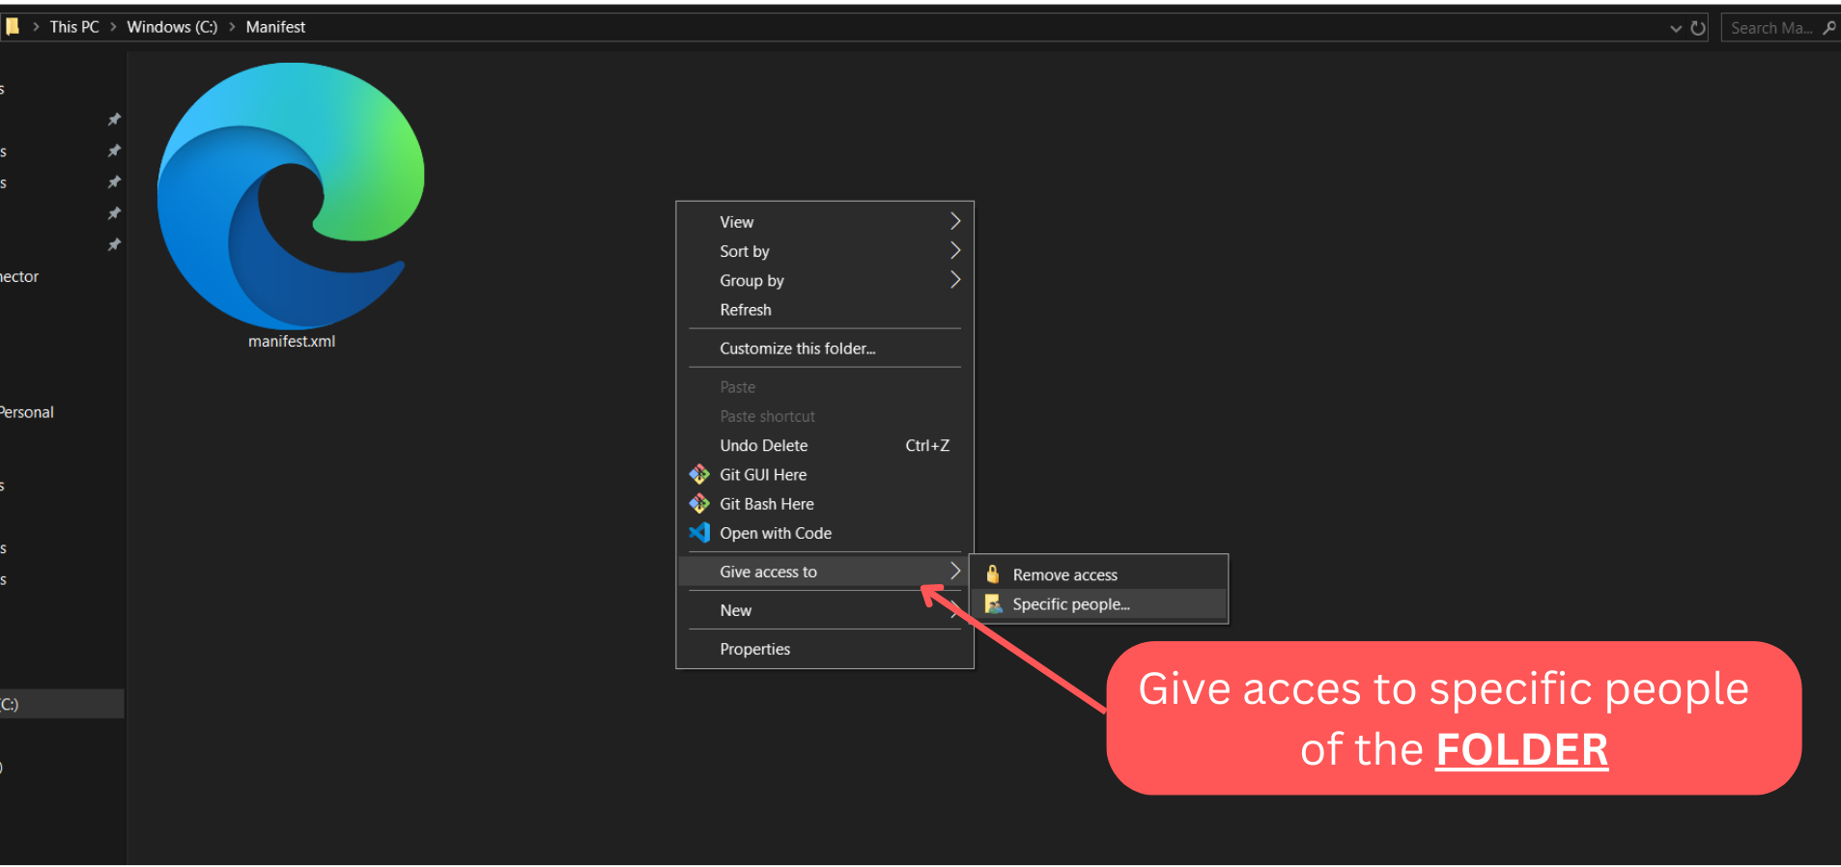Open folder Properties

tap(824, 649)
